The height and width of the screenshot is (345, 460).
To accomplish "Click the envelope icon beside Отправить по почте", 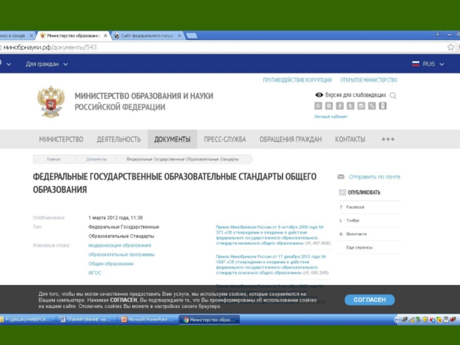I will pos(341,177).
